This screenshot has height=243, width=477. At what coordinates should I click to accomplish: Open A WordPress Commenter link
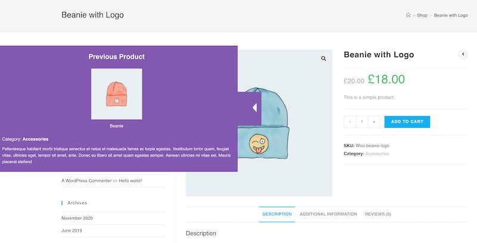(86, 180)
